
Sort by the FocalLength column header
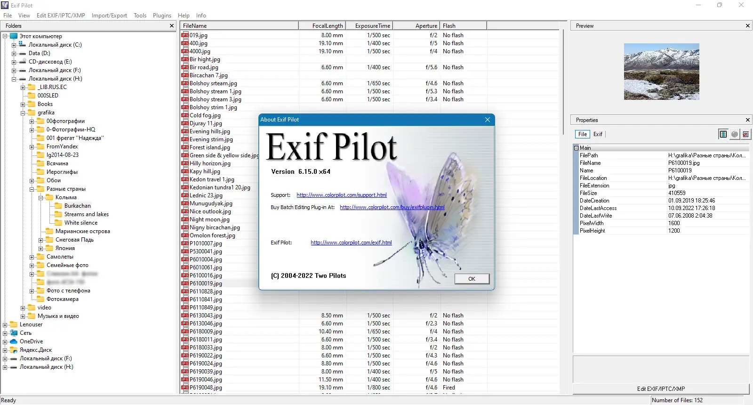click(322, 26)
